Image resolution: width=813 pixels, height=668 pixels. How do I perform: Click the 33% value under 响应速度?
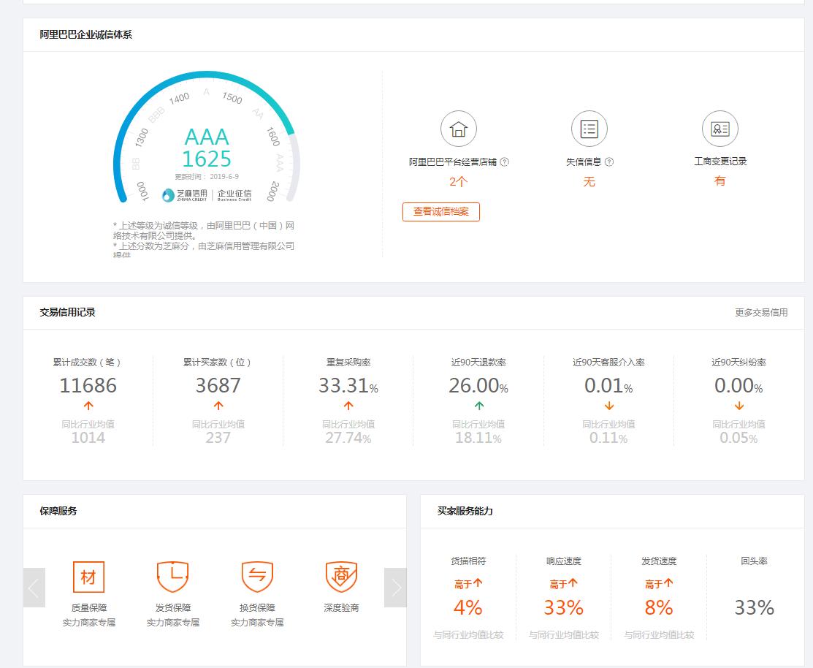(564, 607)
